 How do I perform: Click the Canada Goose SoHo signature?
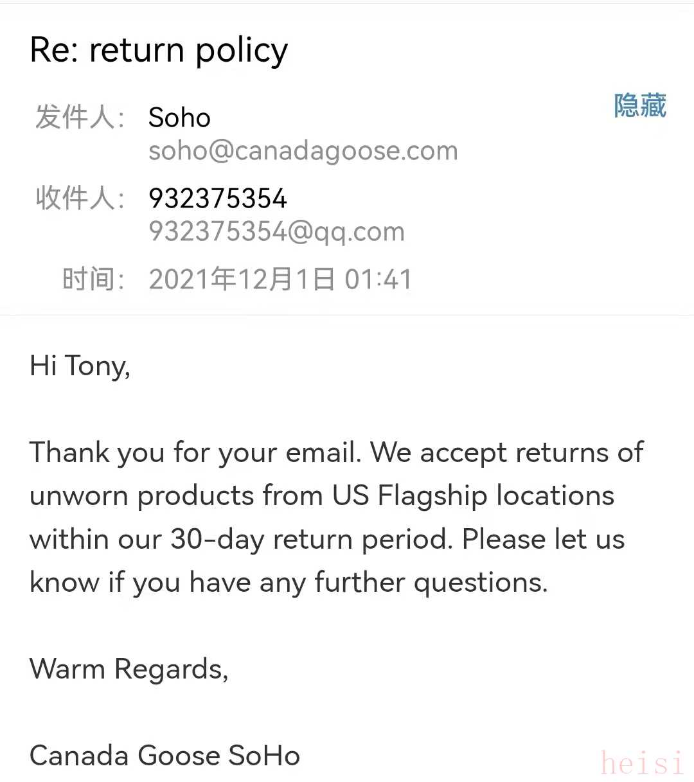click(x=165, y=756)
